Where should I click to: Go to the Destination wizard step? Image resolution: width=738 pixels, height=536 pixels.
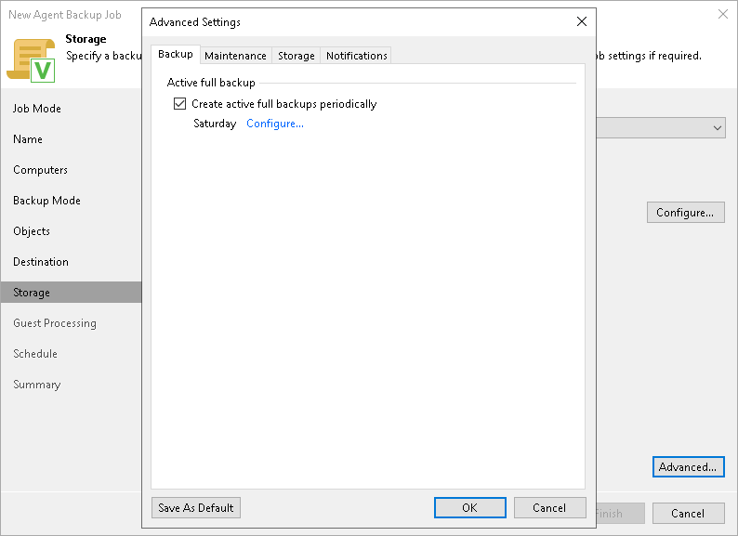point(41,262)
